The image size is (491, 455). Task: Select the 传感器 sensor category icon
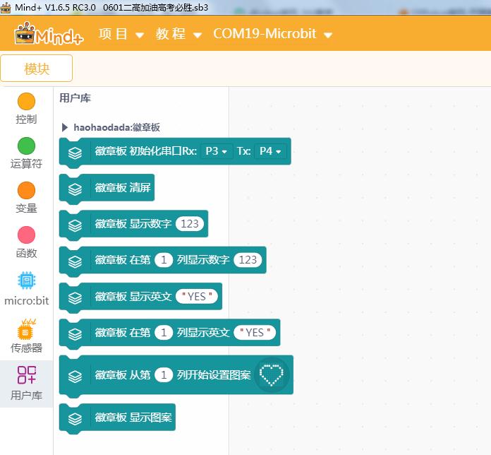point(27,329)
